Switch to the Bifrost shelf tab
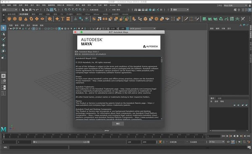 97,14
